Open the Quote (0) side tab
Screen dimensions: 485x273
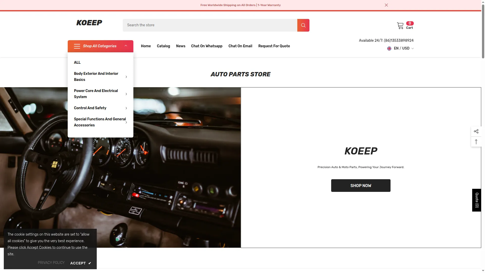(477, 200)
